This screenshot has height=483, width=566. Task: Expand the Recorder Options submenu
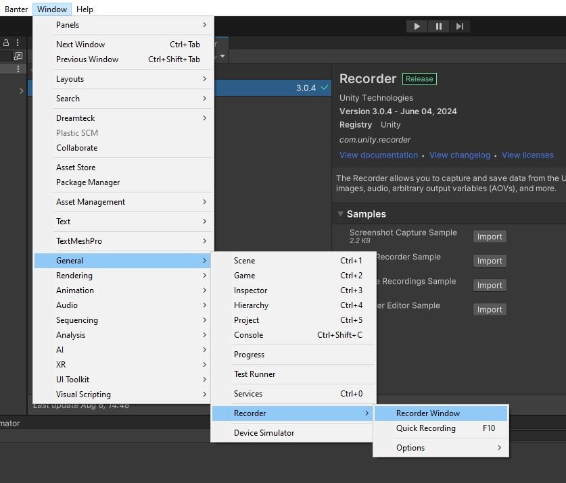[441, 448]
